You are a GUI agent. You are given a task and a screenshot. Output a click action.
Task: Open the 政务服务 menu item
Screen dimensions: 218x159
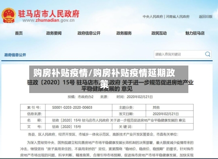124,33
